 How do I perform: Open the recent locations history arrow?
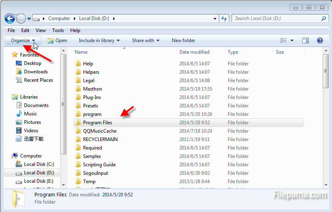point(29,19)
